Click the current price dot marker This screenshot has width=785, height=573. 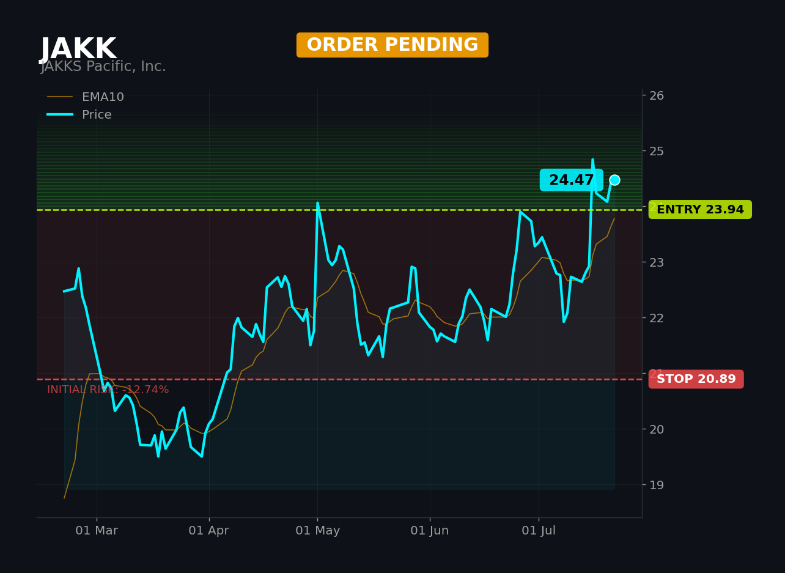614,180
